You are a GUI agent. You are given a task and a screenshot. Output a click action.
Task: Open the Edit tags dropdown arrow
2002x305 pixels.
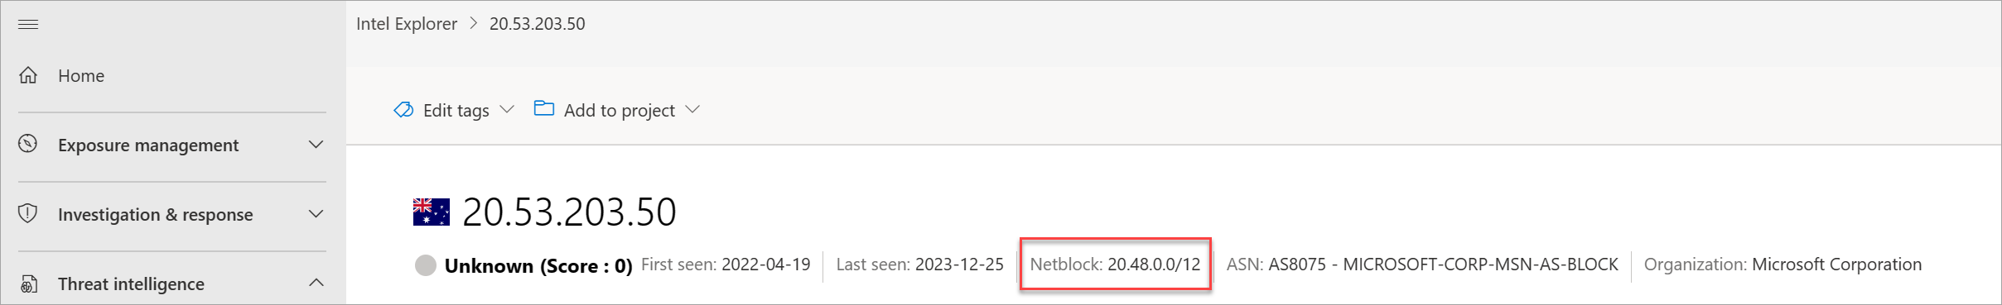[x=508, y=109]
